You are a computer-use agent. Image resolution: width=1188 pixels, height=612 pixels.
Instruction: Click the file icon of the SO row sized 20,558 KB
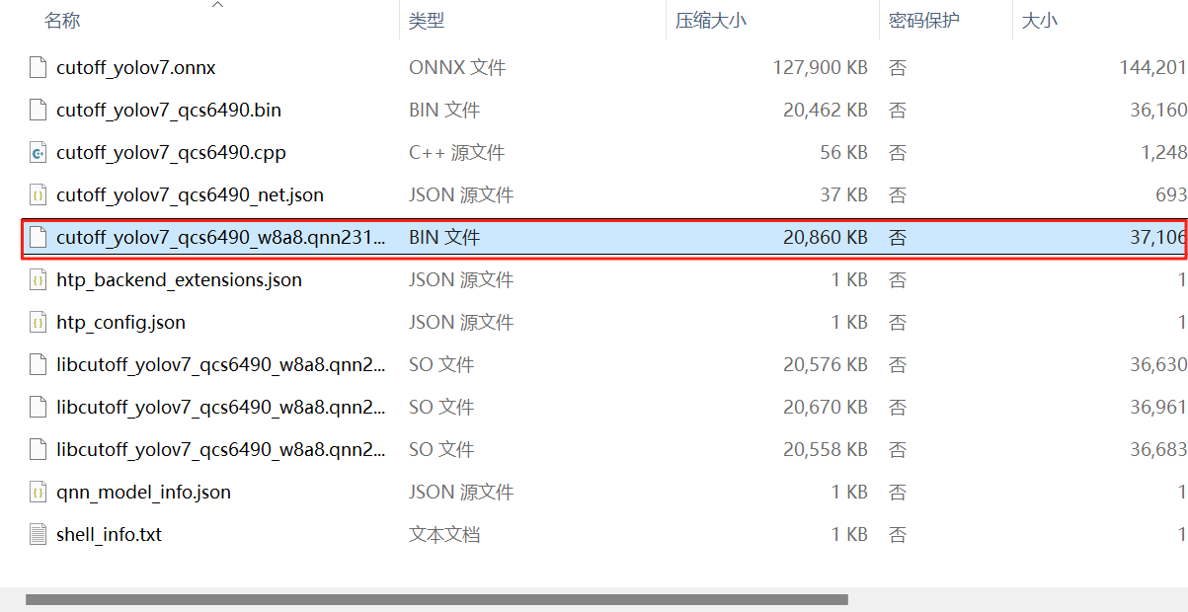[x=39, y=450]
